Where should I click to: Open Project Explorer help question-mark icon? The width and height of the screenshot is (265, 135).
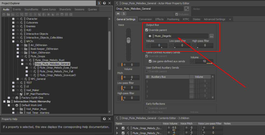pos(104,3)
